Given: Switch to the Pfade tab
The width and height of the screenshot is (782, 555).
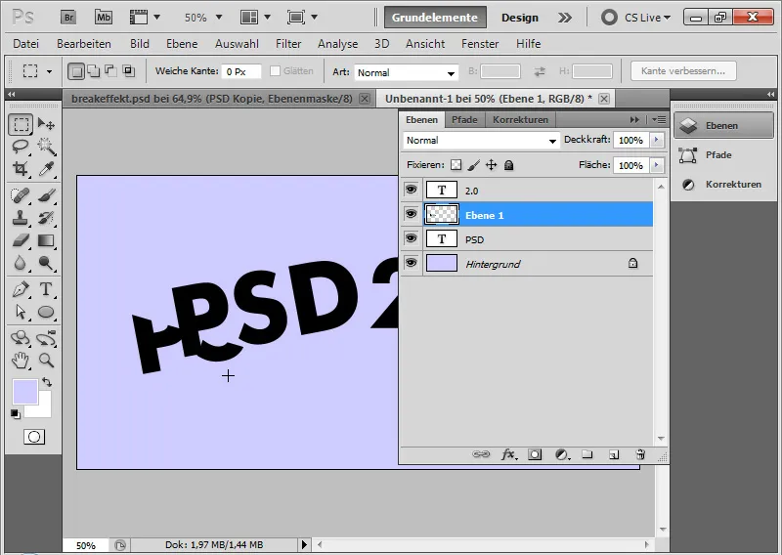Looking at the screenshot, I should point(464,119).
